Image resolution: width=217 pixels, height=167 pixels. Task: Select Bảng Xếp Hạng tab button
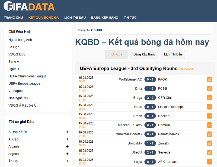(x=144, y=54)
